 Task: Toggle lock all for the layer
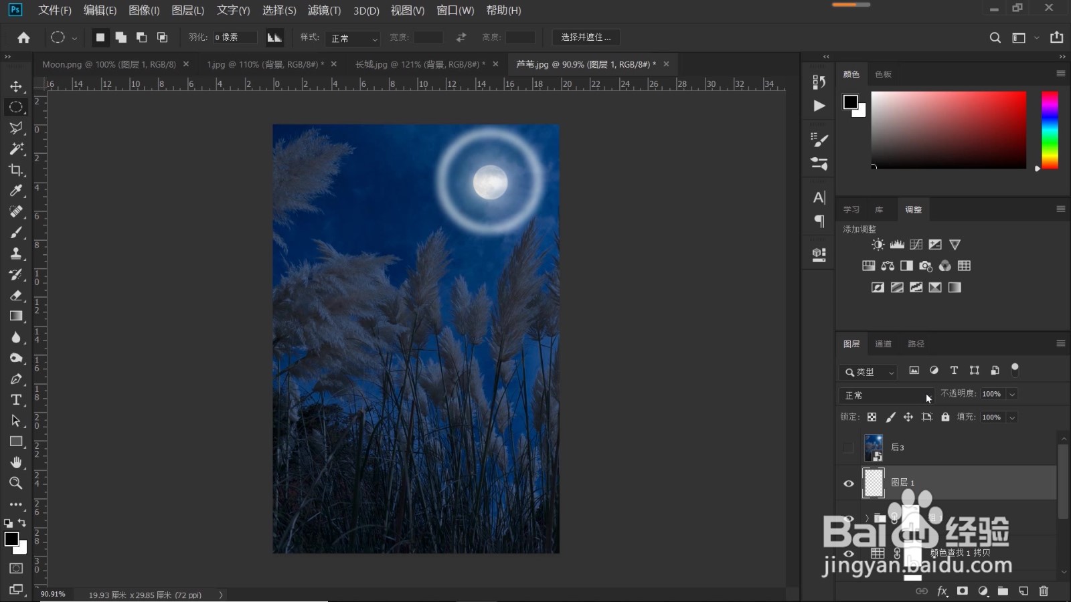point(945,417)
